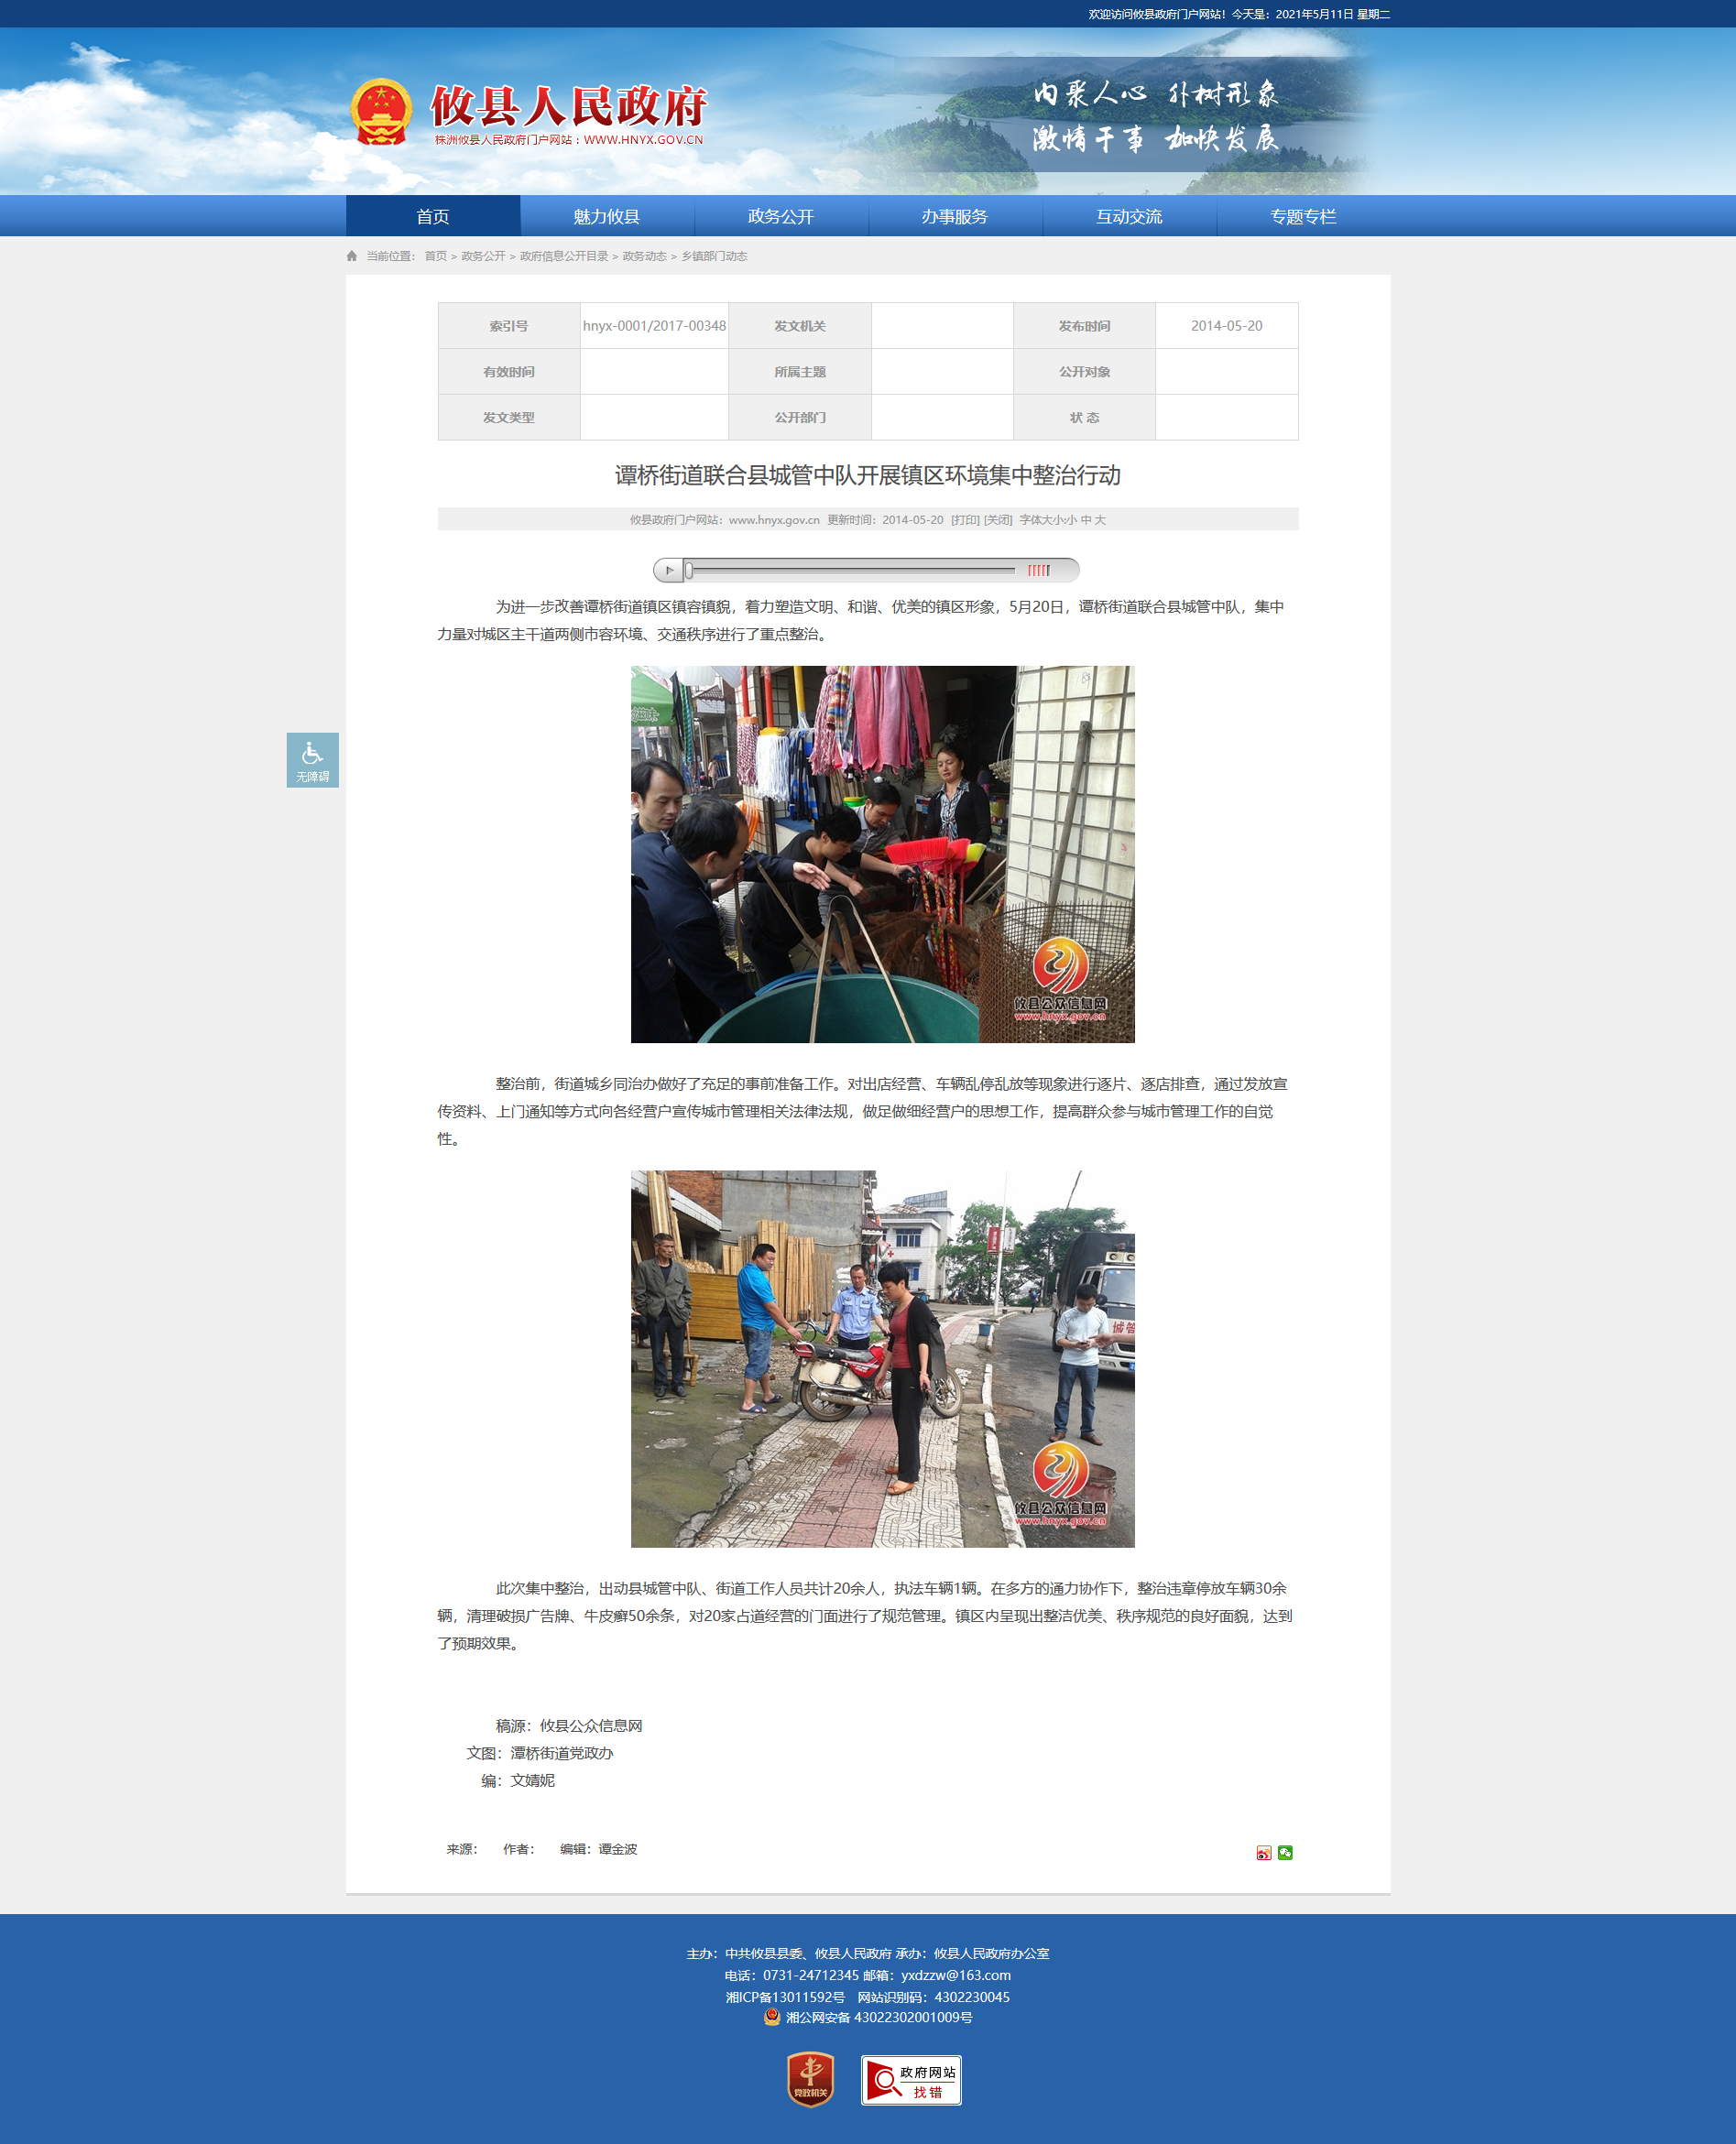1736x2144 pixels.
Task: Click the police badge beside 湘公网安备
Action: 772,2017
